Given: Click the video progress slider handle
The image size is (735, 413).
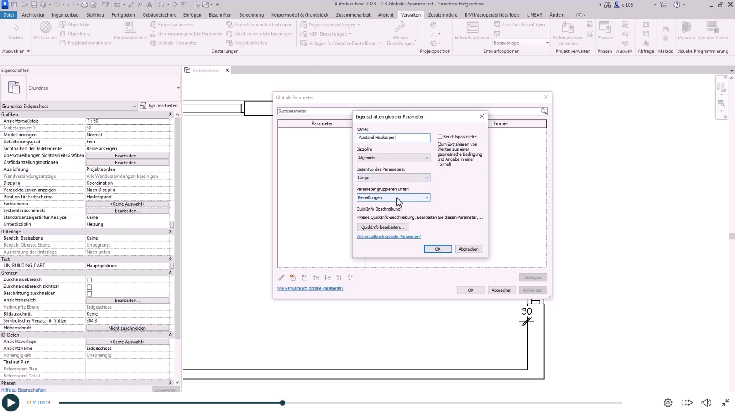Looking at the screenshot, I should (x=283, y=403).
